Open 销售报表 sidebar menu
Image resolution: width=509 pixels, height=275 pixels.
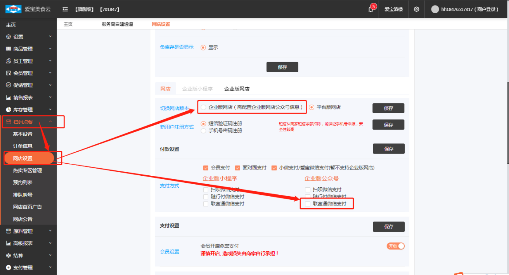pos(23,97)
